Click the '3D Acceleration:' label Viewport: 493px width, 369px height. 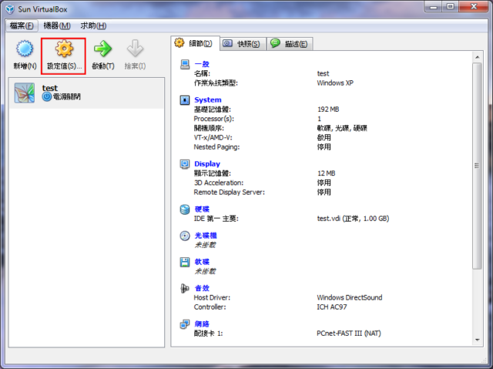219,183
